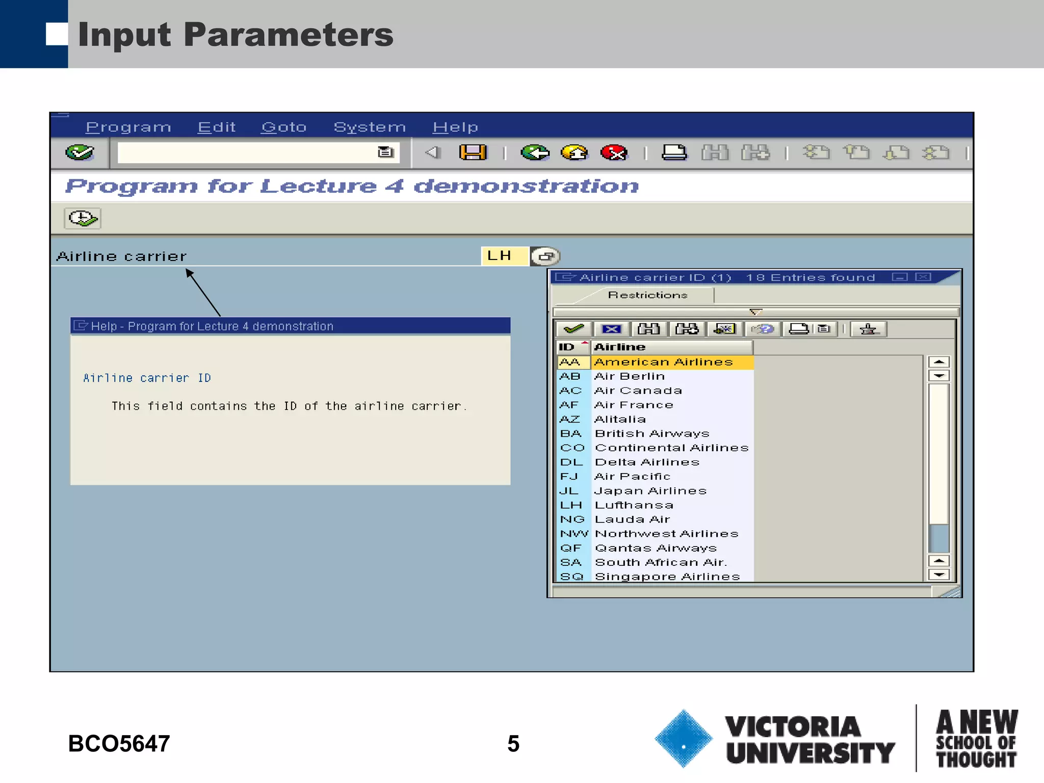Screen dimensions: 1044x783
Task: Sort by the ID column header
Action: pos(573,347)
